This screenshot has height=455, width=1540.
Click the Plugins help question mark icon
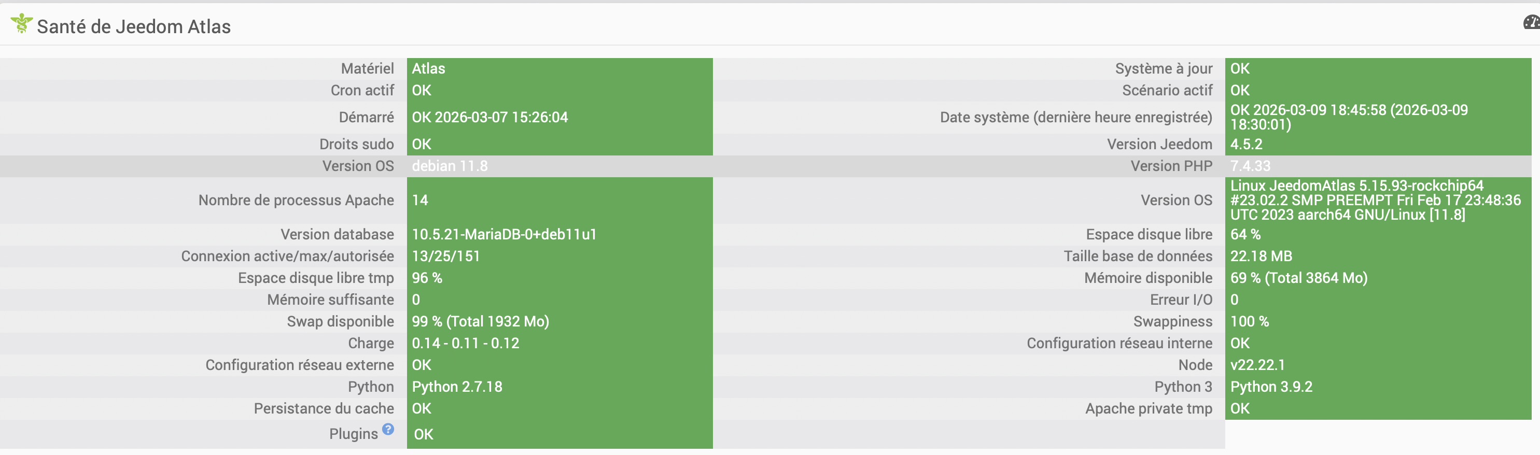[388, 429]
